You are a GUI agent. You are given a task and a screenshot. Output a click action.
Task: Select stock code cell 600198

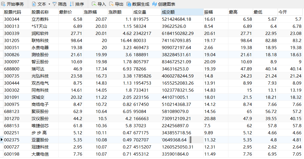coord(17,154)
